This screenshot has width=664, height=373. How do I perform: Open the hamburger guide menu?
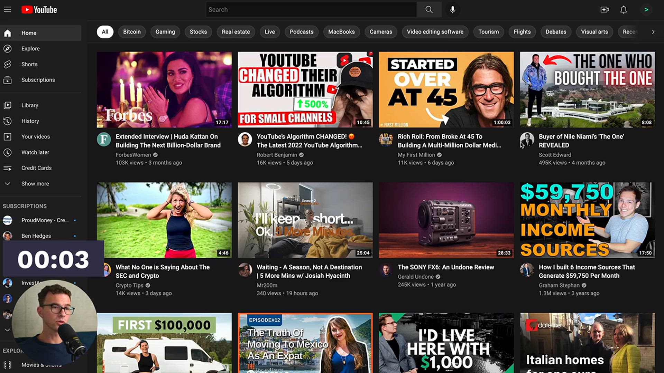click(x=8, y=10)
